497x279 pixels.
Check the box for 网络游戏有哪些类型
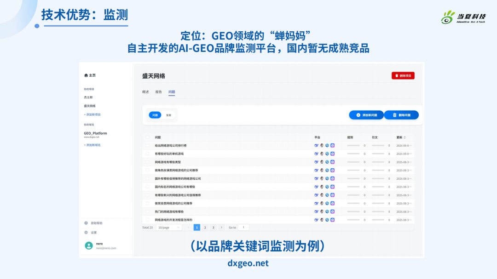tap(147, 162)
